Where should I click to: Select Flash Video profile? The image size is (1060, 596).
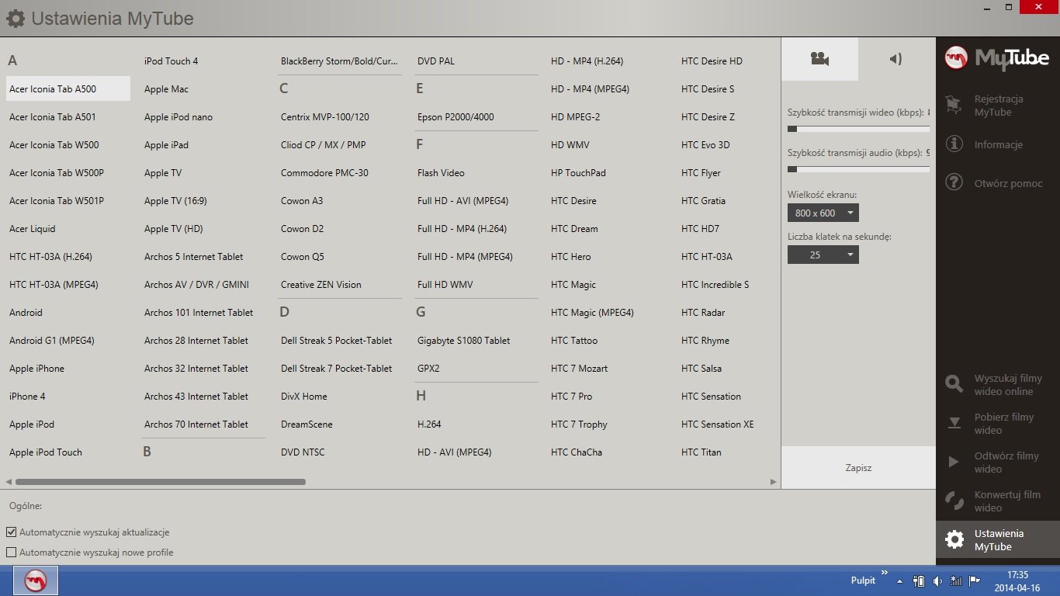[x=441, y=172]
